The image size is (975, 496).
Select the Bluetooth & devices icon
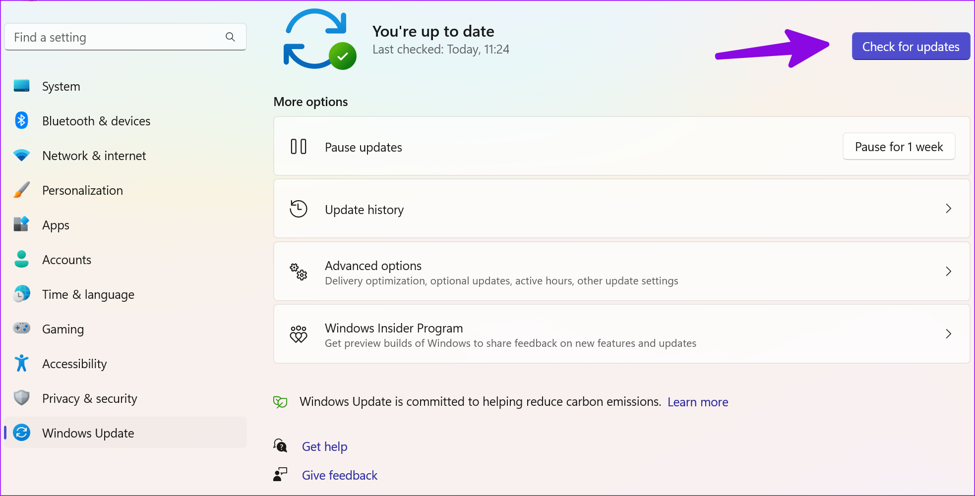(x=21, y=120)
